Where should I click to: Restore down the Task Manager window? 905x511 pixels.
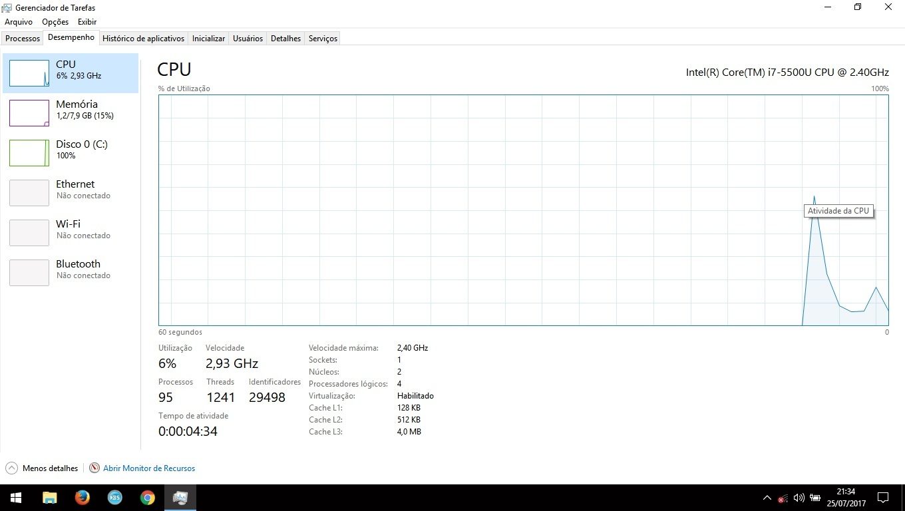click(858, 7)
